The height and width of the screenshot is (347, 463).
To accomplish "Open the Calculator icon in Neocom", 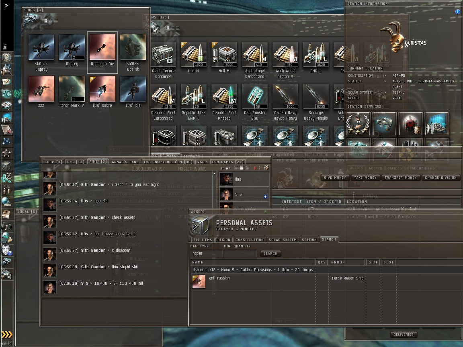I will pos(6,238).
